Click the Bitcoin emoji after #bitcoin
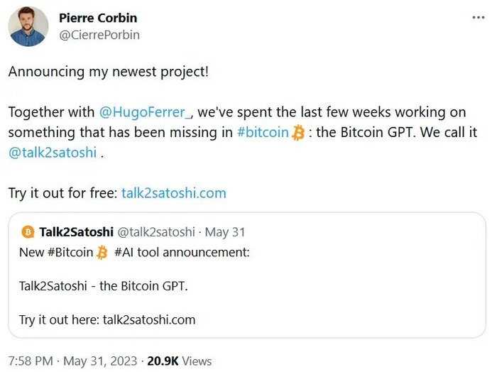This screenshot has height=372, width=497. [298, 132]
